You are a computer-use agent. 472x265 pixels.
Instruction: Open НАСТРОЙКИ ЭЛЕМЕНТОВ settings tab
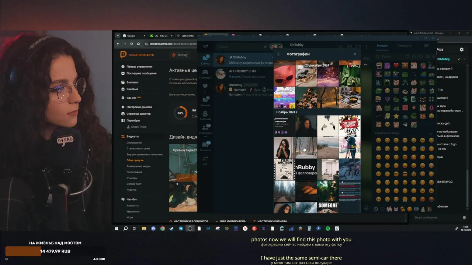(188, 222)
